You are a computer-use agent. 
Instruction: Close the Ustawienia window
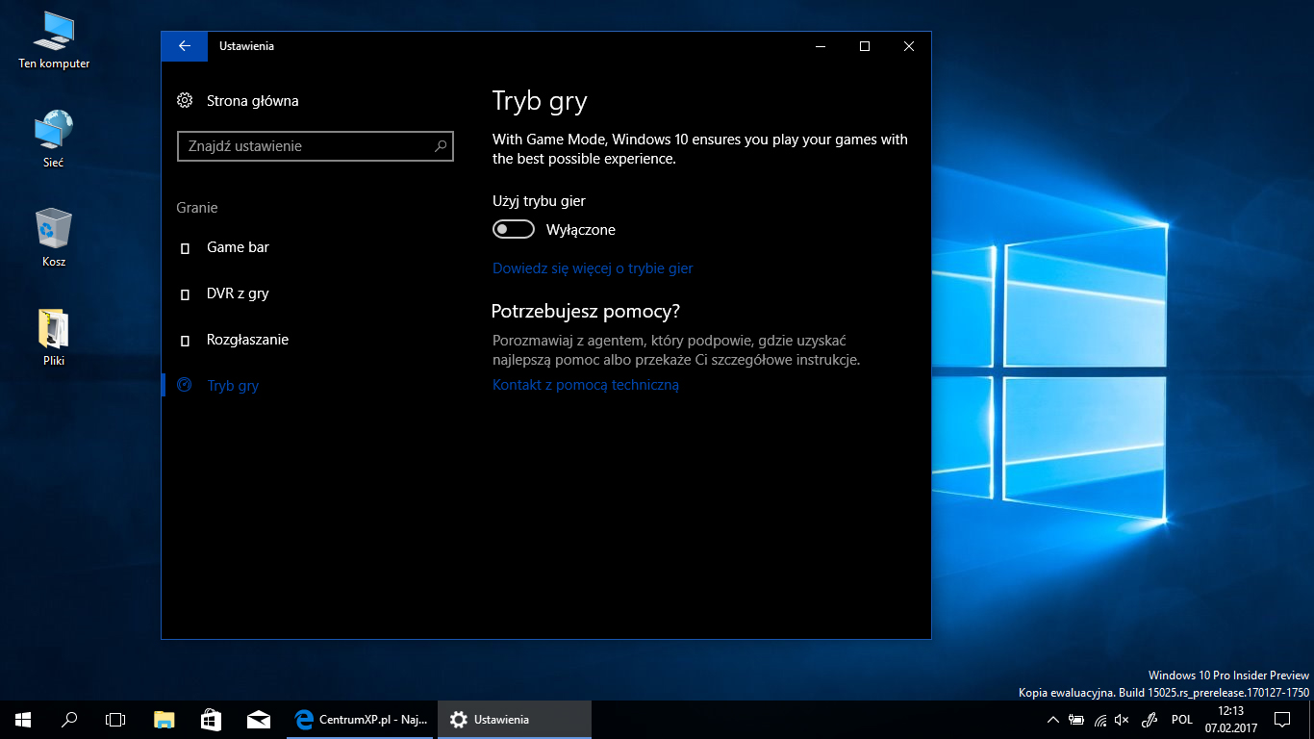point(909,46)
